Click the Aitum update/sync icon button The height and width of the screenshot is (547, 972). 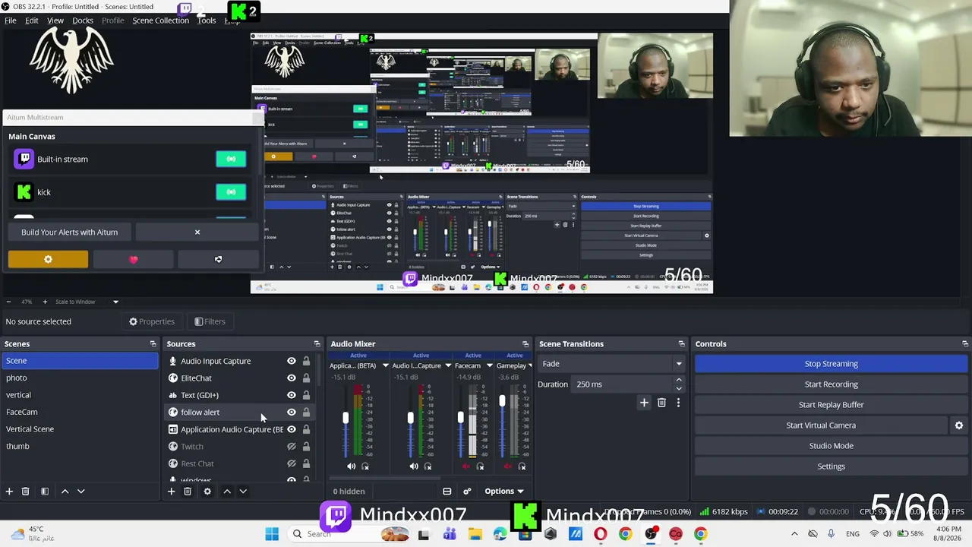click(x=219, y=259)
